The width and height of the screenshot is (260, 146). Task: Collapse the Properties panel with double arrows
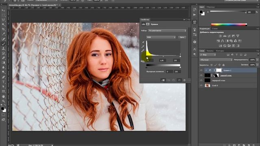[x=184, y=19]
